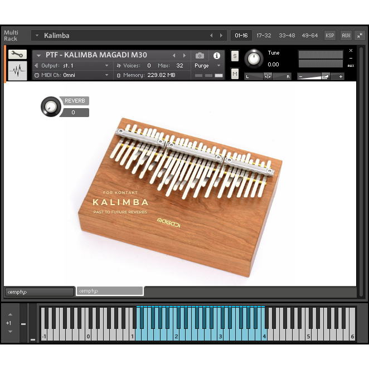The height and width of the screenshot is (369, 369).
Task: Toggle the small AUX button in the header
Action: point(351,66)
